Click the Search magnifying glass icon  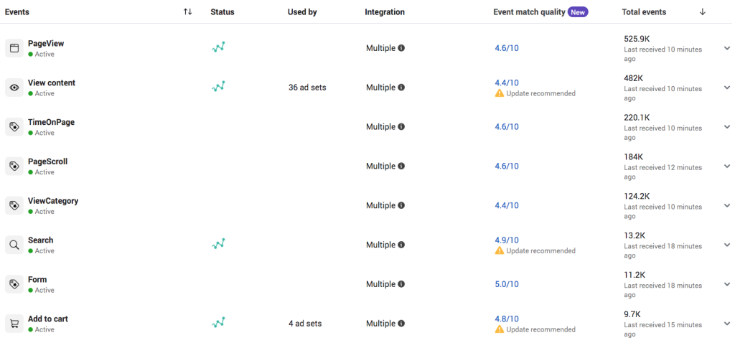point(14,245)
